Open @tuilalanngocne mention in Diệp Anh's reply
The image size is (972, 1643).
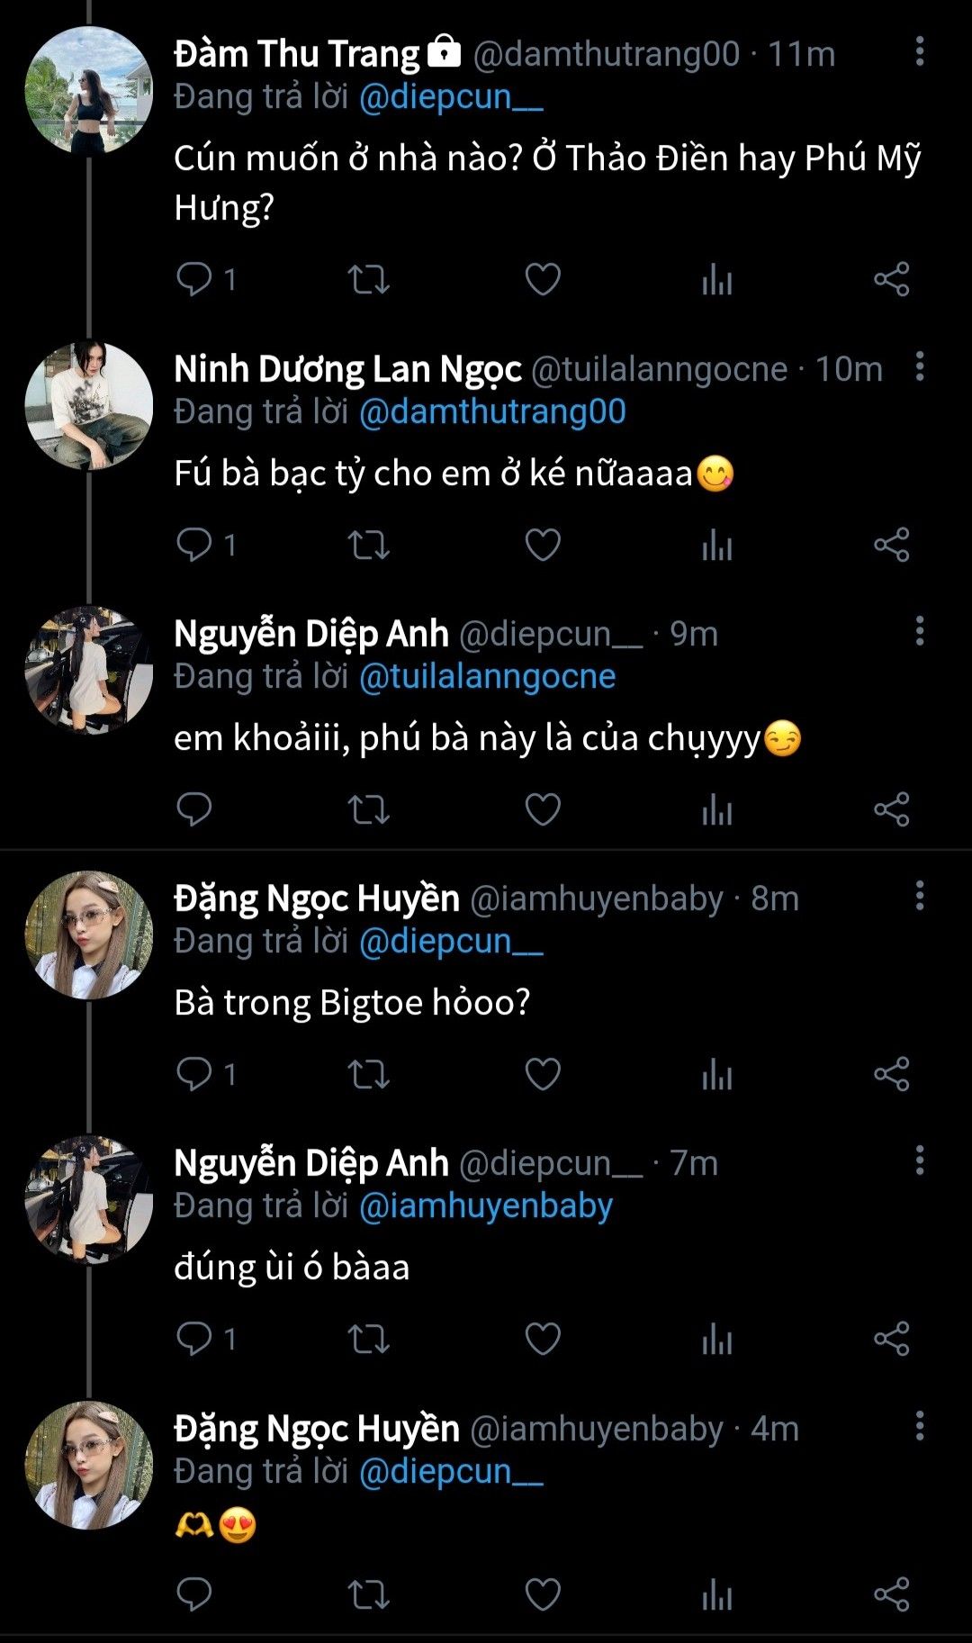pos(487,677)
